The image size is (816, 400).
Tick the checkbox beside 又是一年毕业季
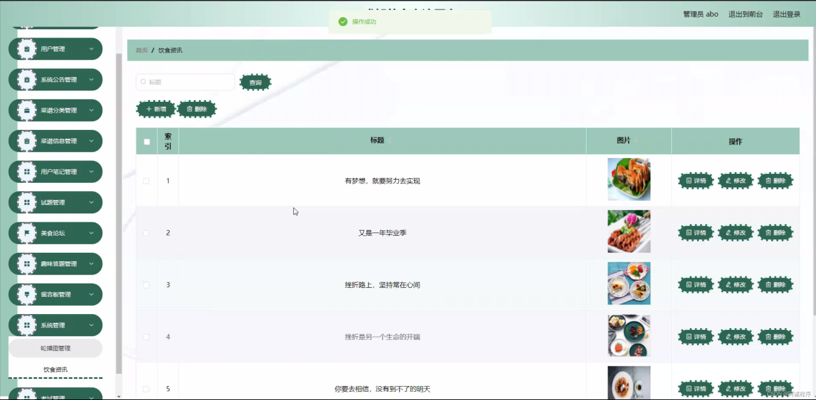point(146,232)
